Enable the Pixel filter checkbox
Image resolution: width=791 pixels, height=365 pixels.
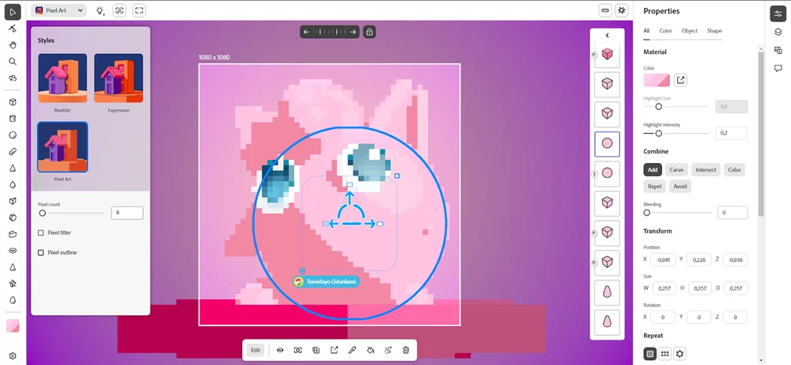pyautogui.click(x=41, y=233)
